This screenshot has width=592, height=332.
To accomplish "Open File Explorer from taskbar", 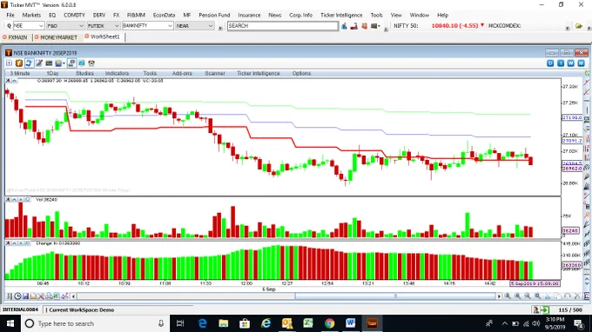I will point(224,323).
